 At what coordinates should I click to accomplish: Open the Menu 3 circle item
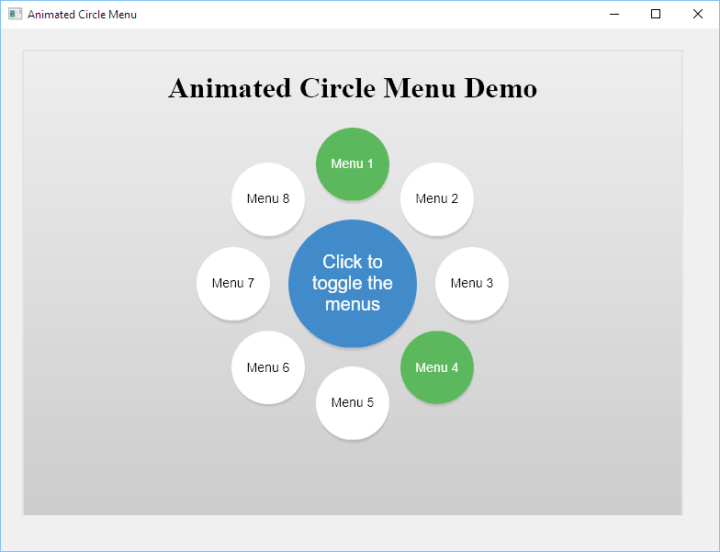pos(472,283)
